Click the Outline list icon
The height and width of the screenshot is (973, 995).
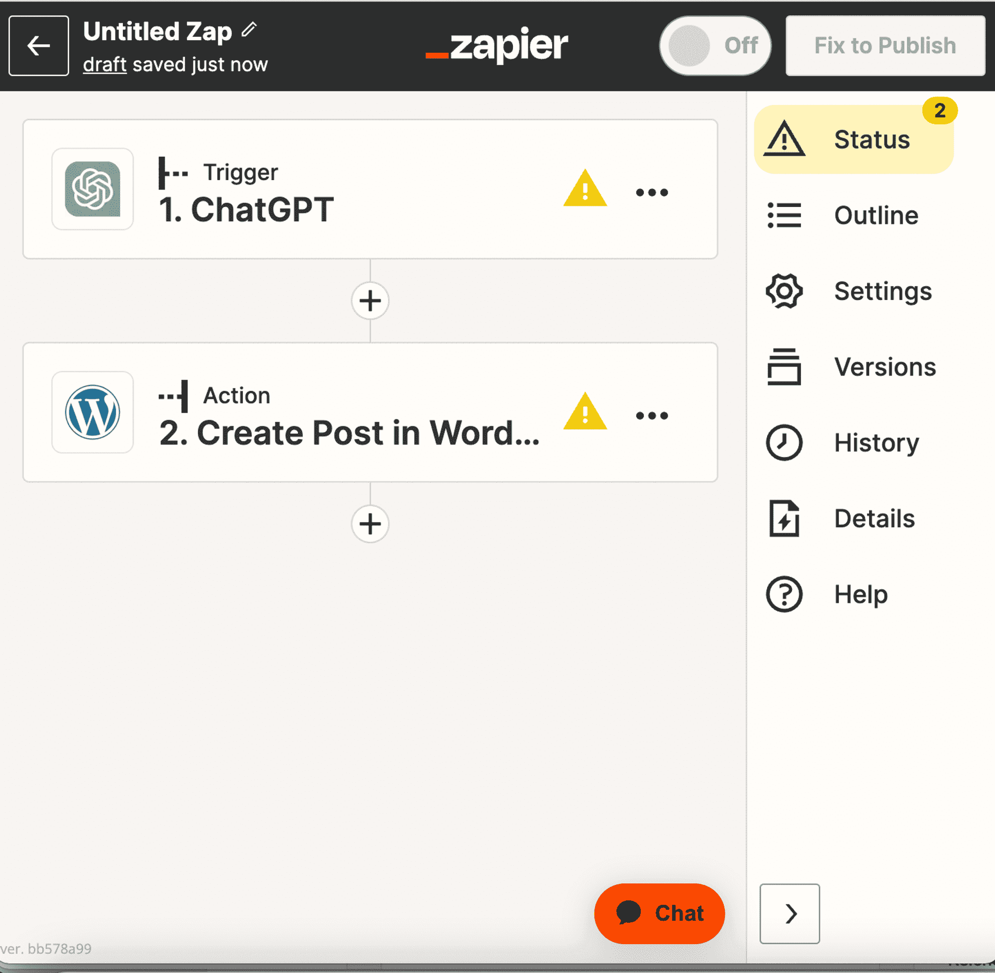(785, 215)
